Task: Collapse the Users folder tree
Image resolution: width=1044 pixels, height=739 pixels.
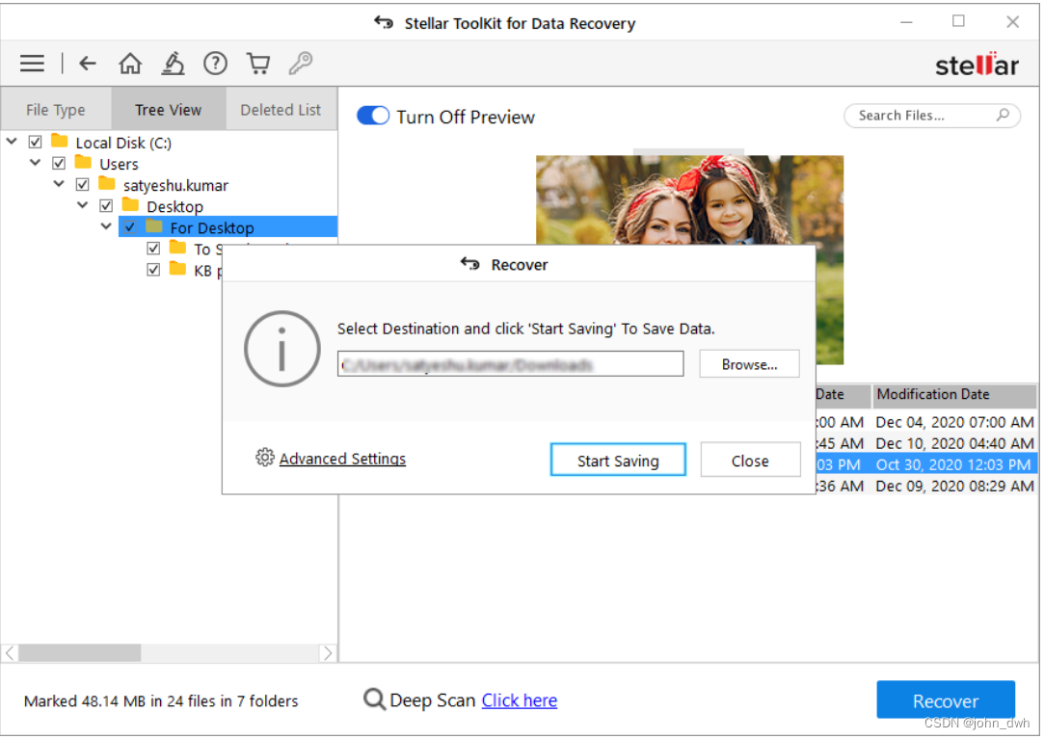Action: [x=35, y=162]
